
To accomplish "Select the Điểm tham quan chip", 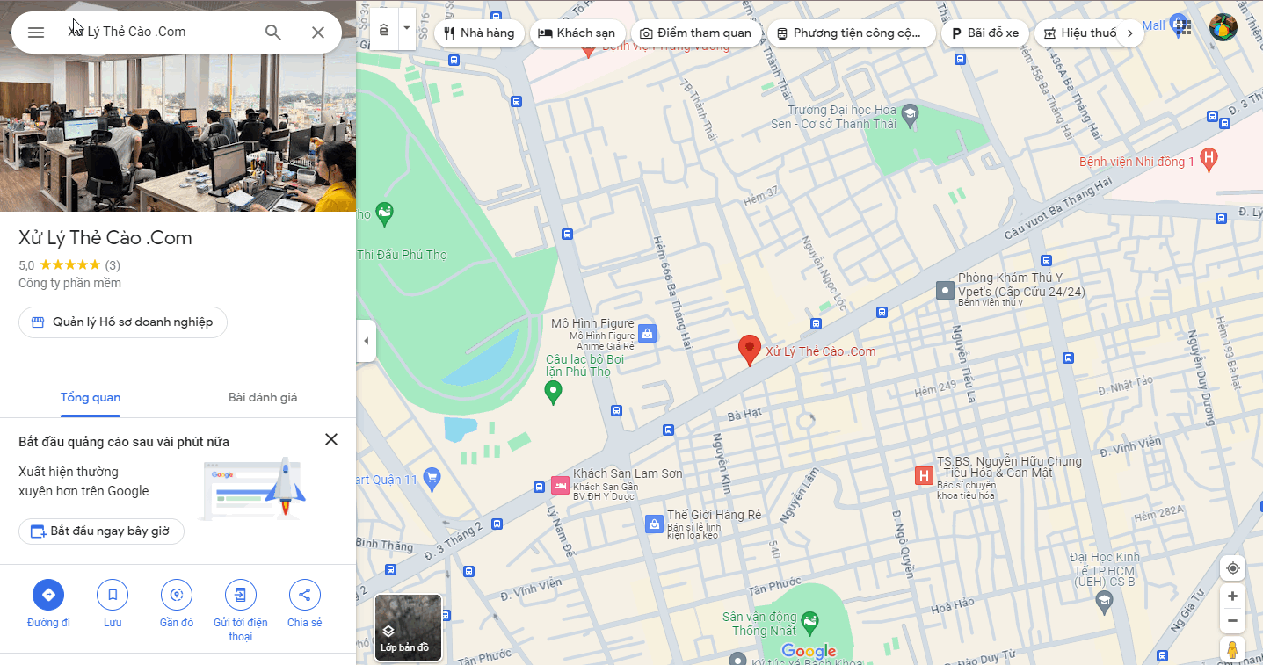I will point(696,33).
